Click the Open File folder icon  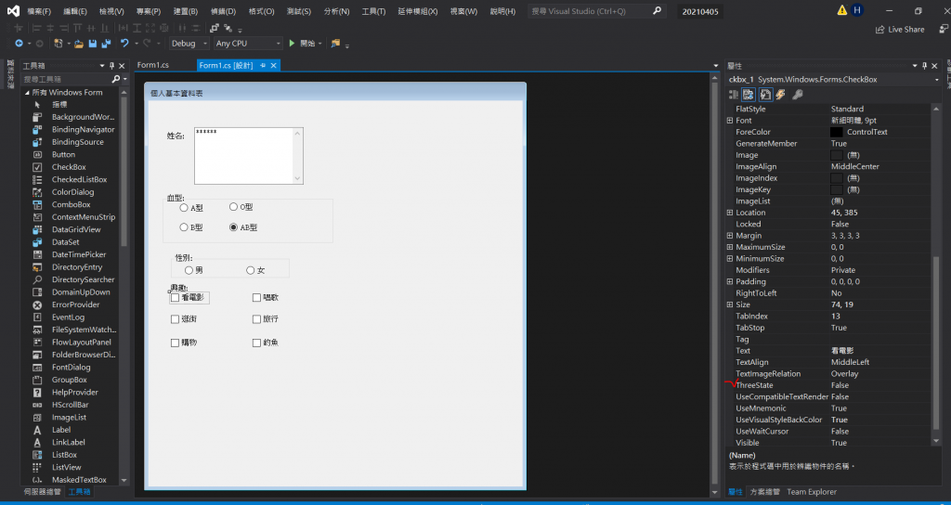[x=79, y=44]
